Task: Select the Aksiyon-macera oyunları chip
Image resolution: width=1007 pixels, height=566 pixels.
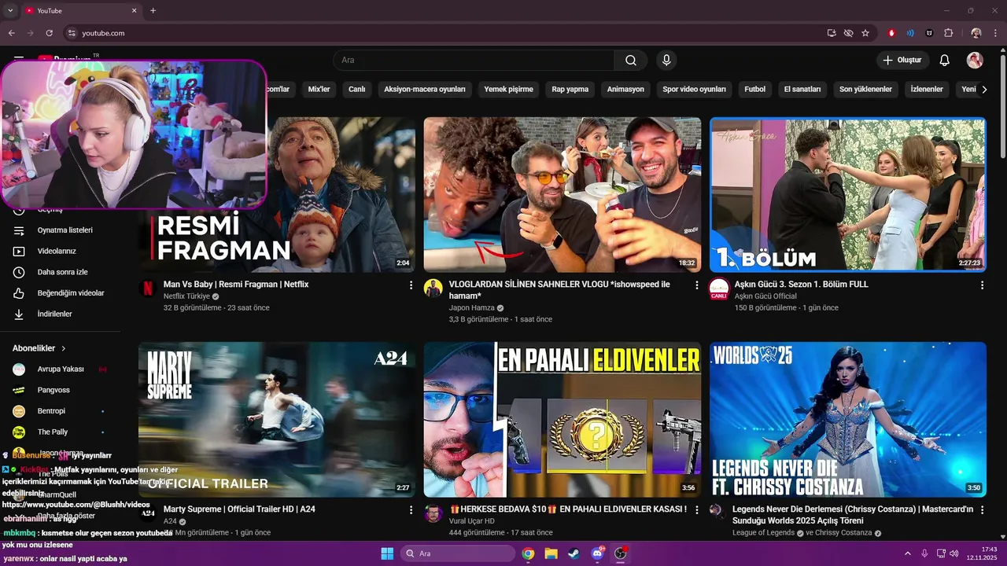Action: pos(425,89)
